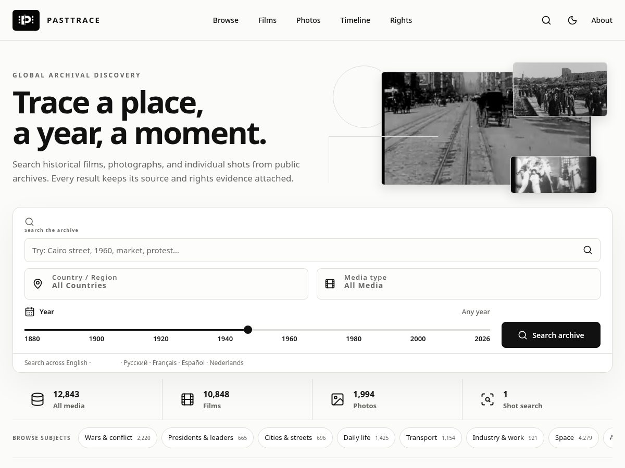The height and width of the screenshot is (468, 625).
Task: Open the Browse menu item
Action: pos(226,20)
